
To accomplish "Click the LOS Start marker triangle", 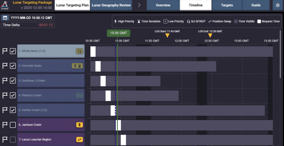I will pos(167,35).
